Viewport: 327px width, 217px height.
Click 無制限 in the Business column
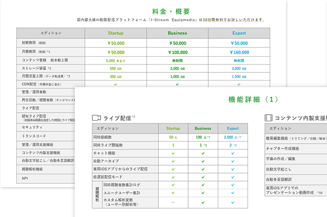tap(178, 61)
